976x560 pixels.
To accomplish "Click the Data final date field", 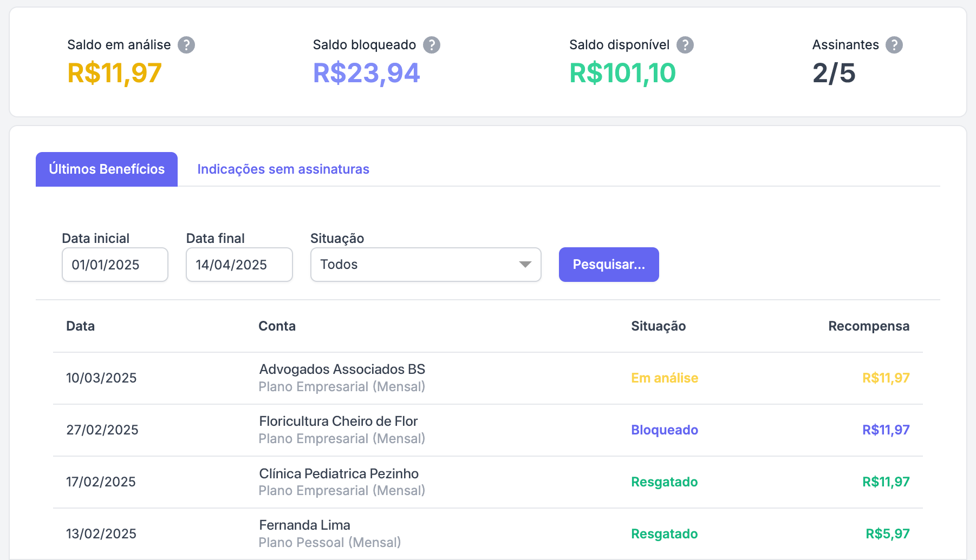I will [239, 265].
